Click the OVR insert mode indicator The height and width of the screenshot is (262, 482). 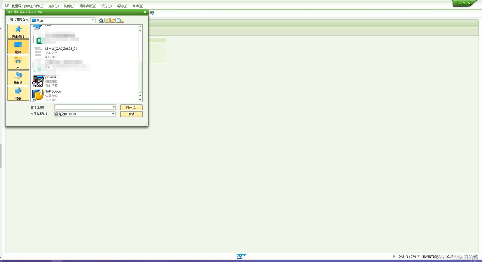pos(450,256)
